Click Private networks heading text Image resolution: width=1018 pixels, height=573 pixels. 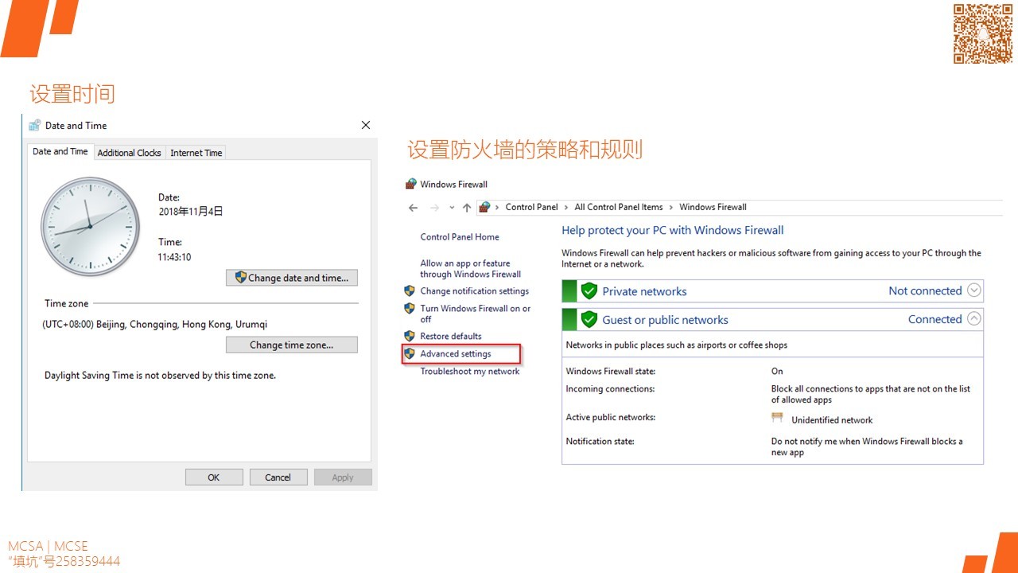click(644, 291)
